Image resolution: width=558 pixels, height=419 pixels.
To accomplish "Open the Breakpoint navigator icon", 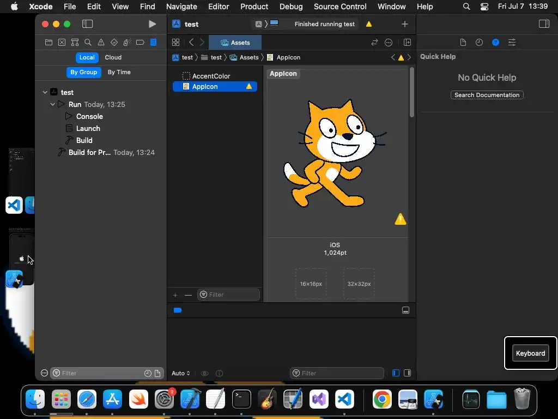I will tap(140, 43).
